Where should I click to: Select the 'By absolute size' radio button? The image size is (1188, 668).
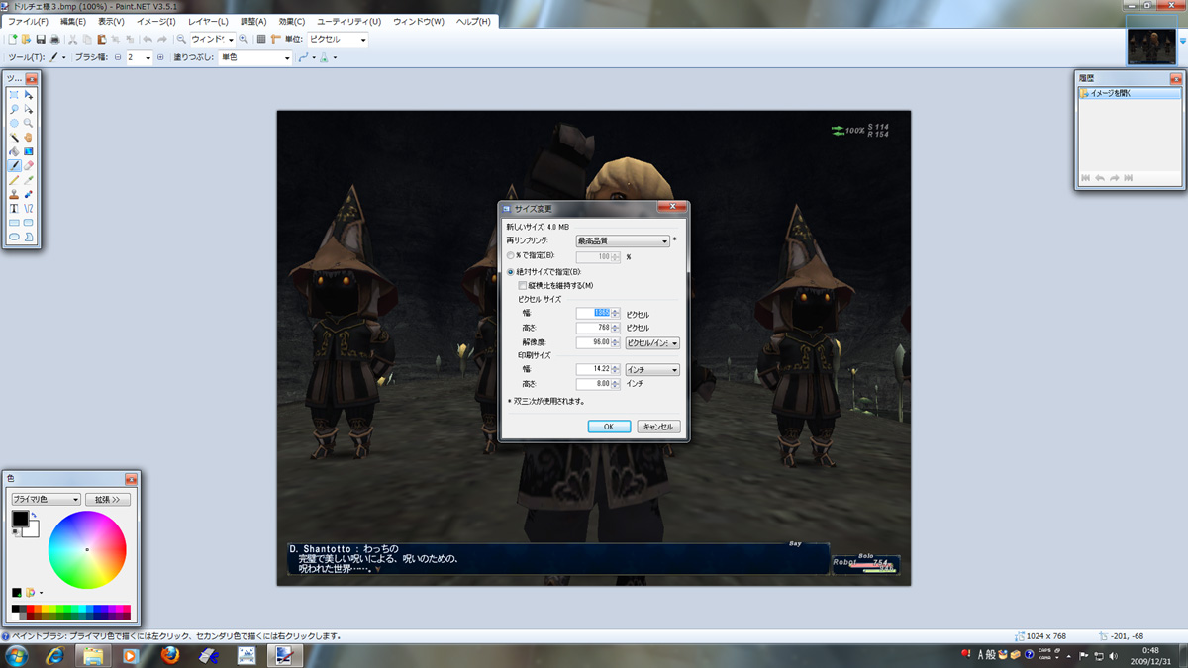point(511,271)
